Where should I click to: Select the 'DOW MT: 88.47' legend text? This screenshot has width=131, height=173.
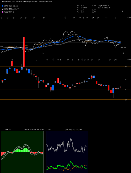click(x=11, y=9)
